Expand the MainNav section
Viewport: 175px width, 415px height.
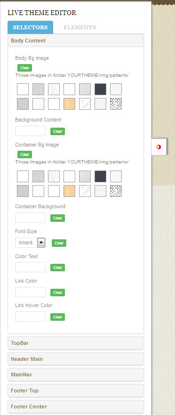pos(76,375)
